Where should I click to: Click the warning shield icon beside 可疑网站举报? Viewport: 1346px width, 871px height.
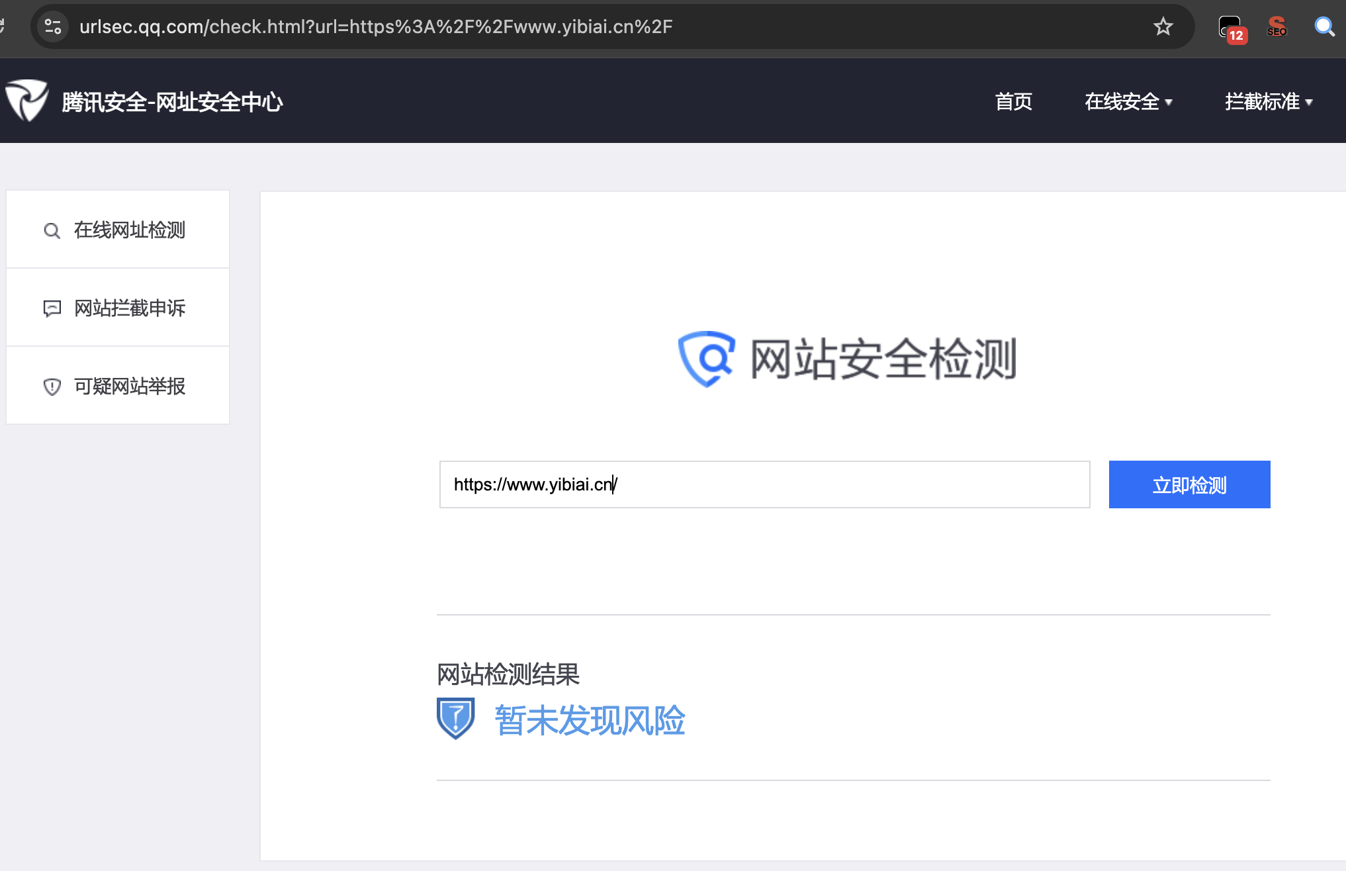coord(52,387)
